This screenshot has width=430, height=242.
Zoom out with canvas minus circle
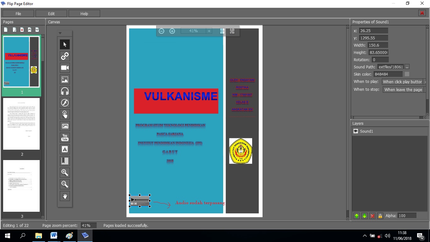(x=161, y=31)
